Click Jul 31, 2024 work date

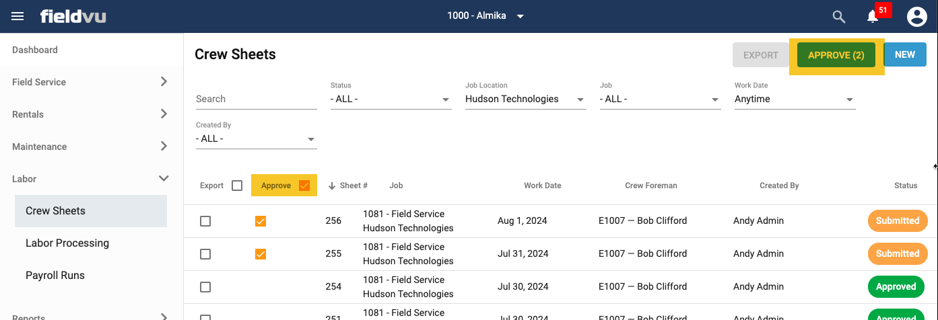[523, 253]
